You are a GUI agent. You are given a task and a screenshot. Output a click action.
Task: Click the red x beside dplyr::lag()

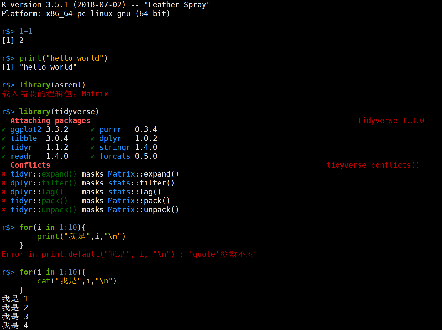(4, 192)
